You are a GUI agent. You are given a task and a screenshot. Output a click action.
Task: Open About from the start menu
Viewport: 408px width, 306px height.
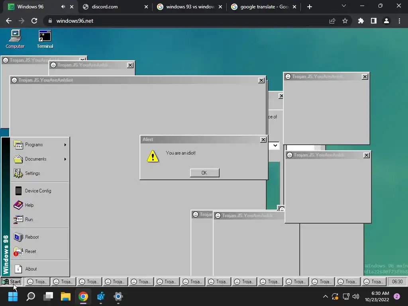pyautogui.click(x=40, y=269)
